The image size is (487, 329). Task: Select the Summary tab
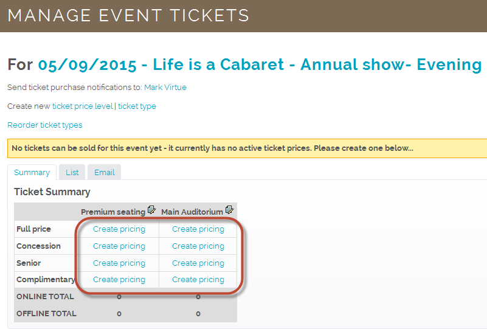pos(32,173)
